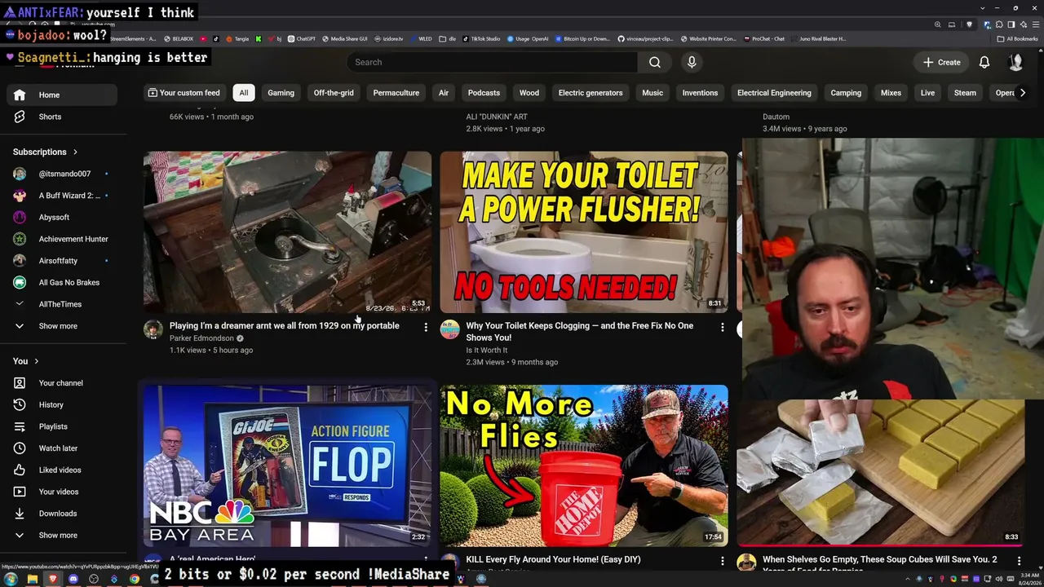Open Liked videos
1044x587 pixels.
click(x=62, y=470)
